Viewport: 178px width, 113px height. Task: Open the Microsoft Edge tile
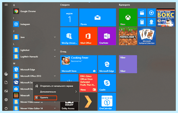point(107,64)
